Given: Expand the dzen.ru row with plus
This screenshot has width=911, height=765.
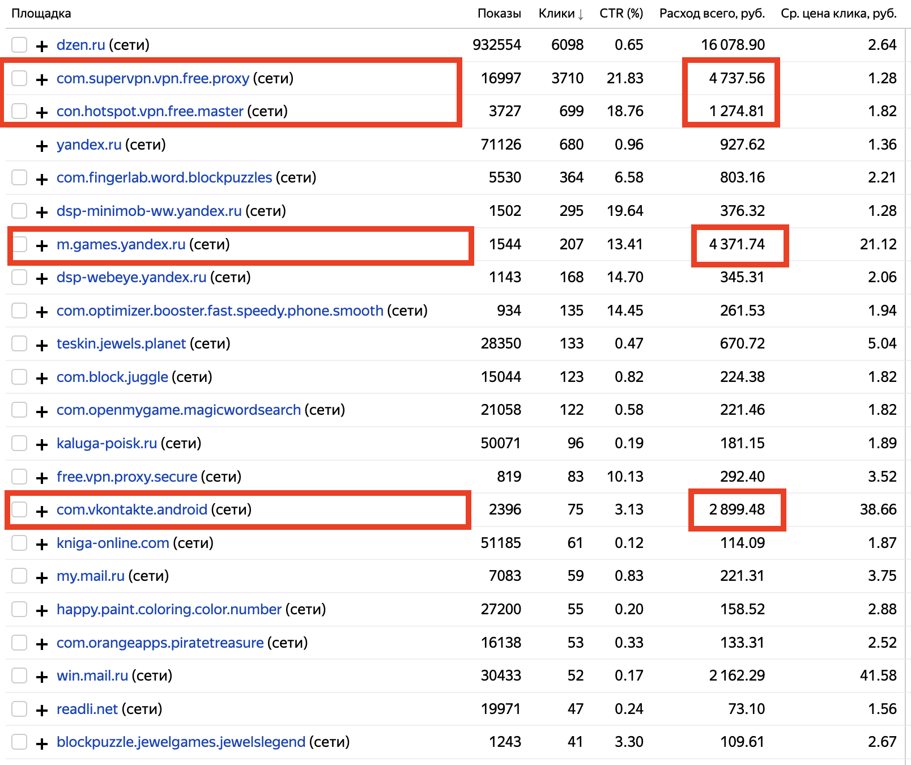Looking at the screenshot, I should 41,46.
